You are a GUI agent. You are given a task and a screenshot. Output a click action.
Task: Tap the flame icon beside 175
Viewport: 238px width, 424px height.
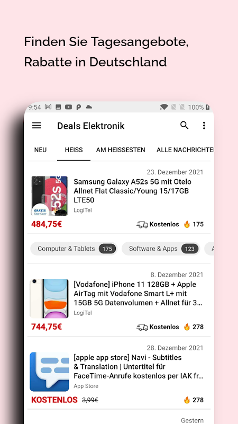coord(187,224)
